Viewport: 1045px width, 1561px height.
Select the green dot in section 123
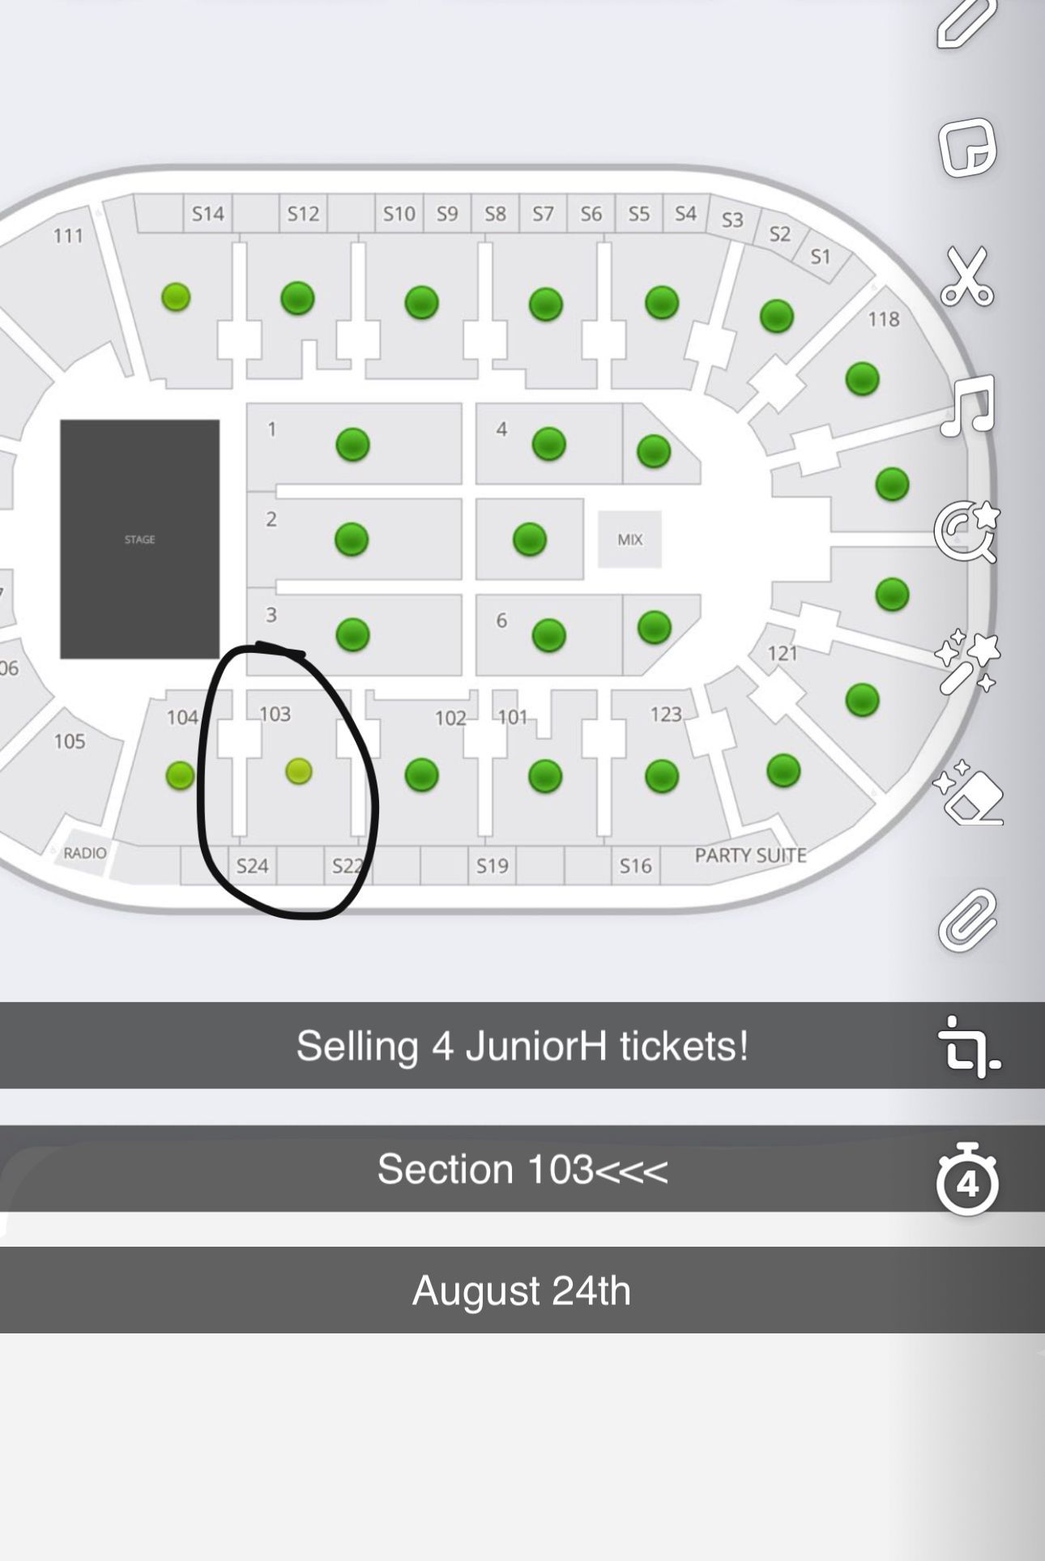click(662, 775)
